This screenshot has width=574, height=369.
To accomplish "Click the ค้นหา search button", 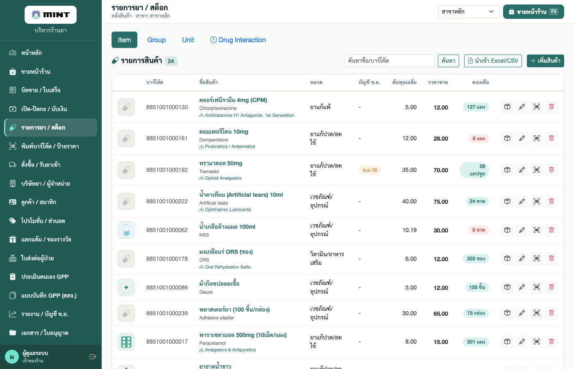I will pos(449,61).
